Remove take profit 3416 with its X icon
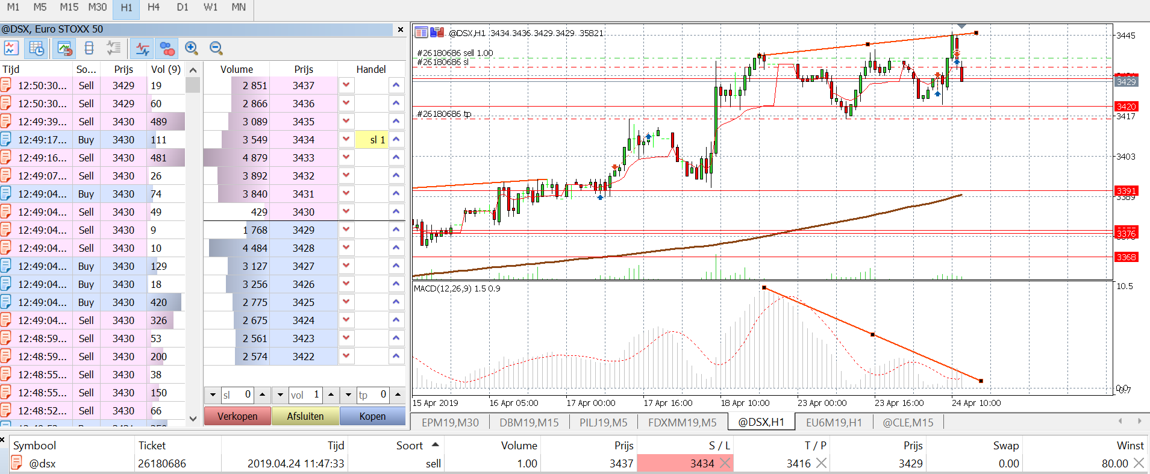 click(x=821, y=463)
